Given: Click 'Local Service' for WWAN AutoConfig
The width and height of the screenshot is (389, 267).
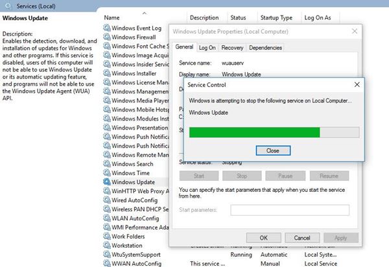Looking at the screenshot, I should 321,264.
